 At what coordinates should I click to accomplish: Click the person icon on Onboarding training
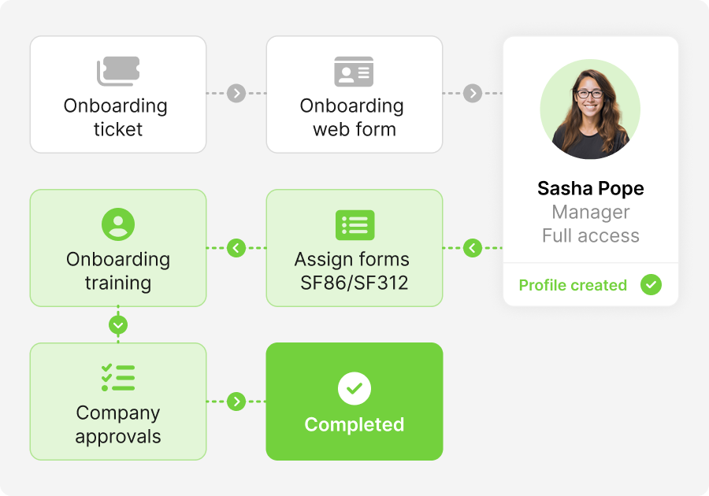tap(118, 224)
